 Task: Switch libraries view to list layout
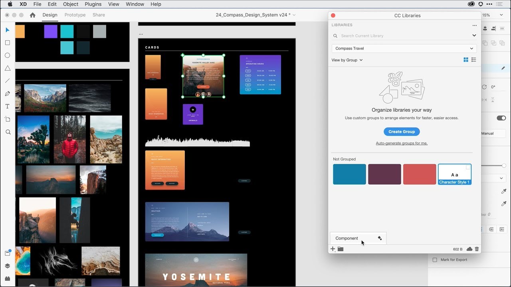coord(474,60)
